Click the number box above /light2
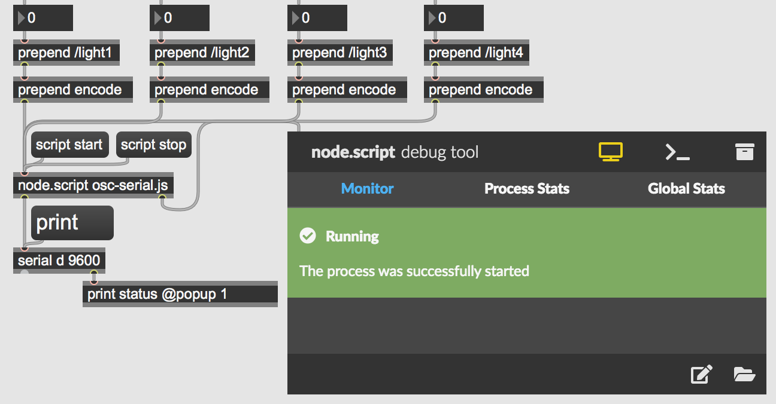776x404 pixels. [x=180, y=18]
